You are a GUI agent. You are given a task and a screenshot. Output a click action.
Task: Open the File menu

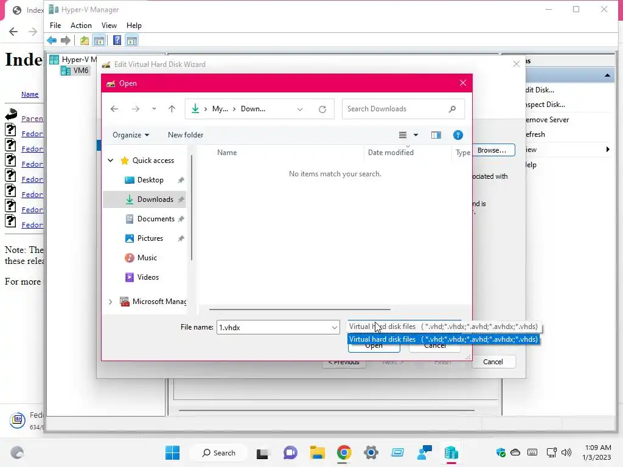(55, 26)
